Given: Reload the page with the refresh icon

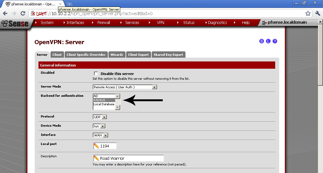Looking at the screenshot, I should (x=23, y=14).
